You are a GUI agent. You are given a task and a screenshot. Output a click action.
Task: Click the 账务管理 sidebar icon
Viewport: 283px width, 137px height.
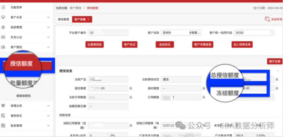[3, 126]
